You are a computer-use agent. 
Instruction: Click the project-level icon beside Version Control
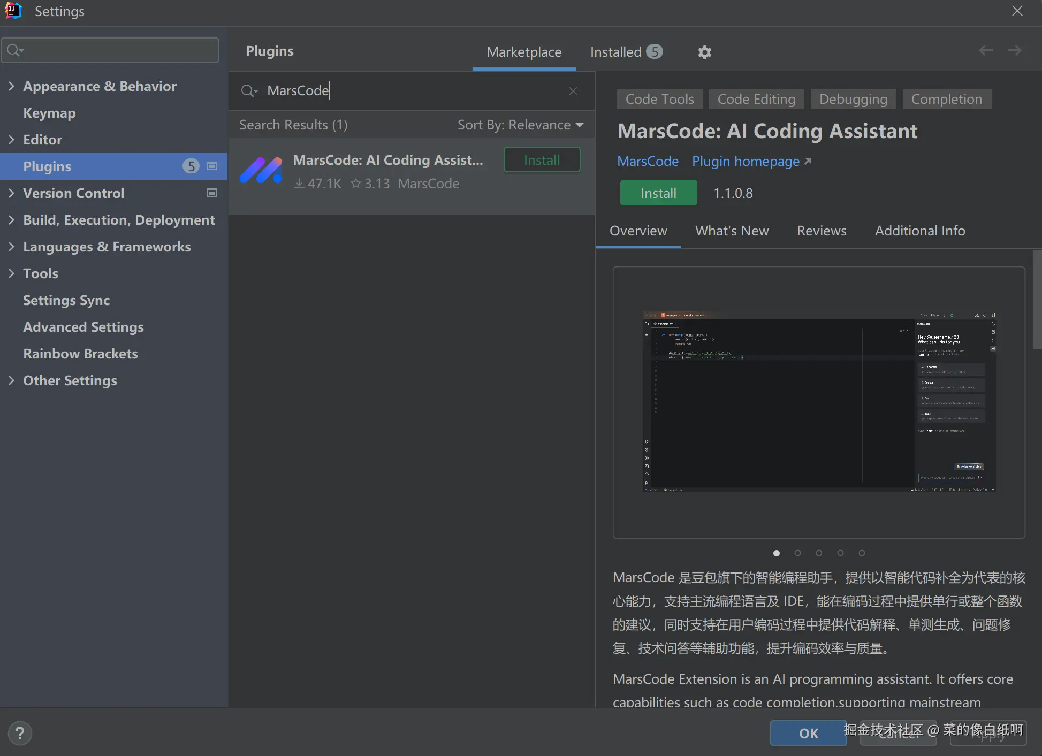pos(212,193)
